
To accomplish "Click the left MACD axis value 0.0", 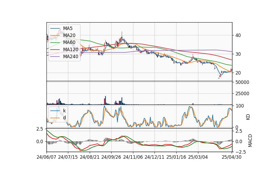I will pos(40,142).
